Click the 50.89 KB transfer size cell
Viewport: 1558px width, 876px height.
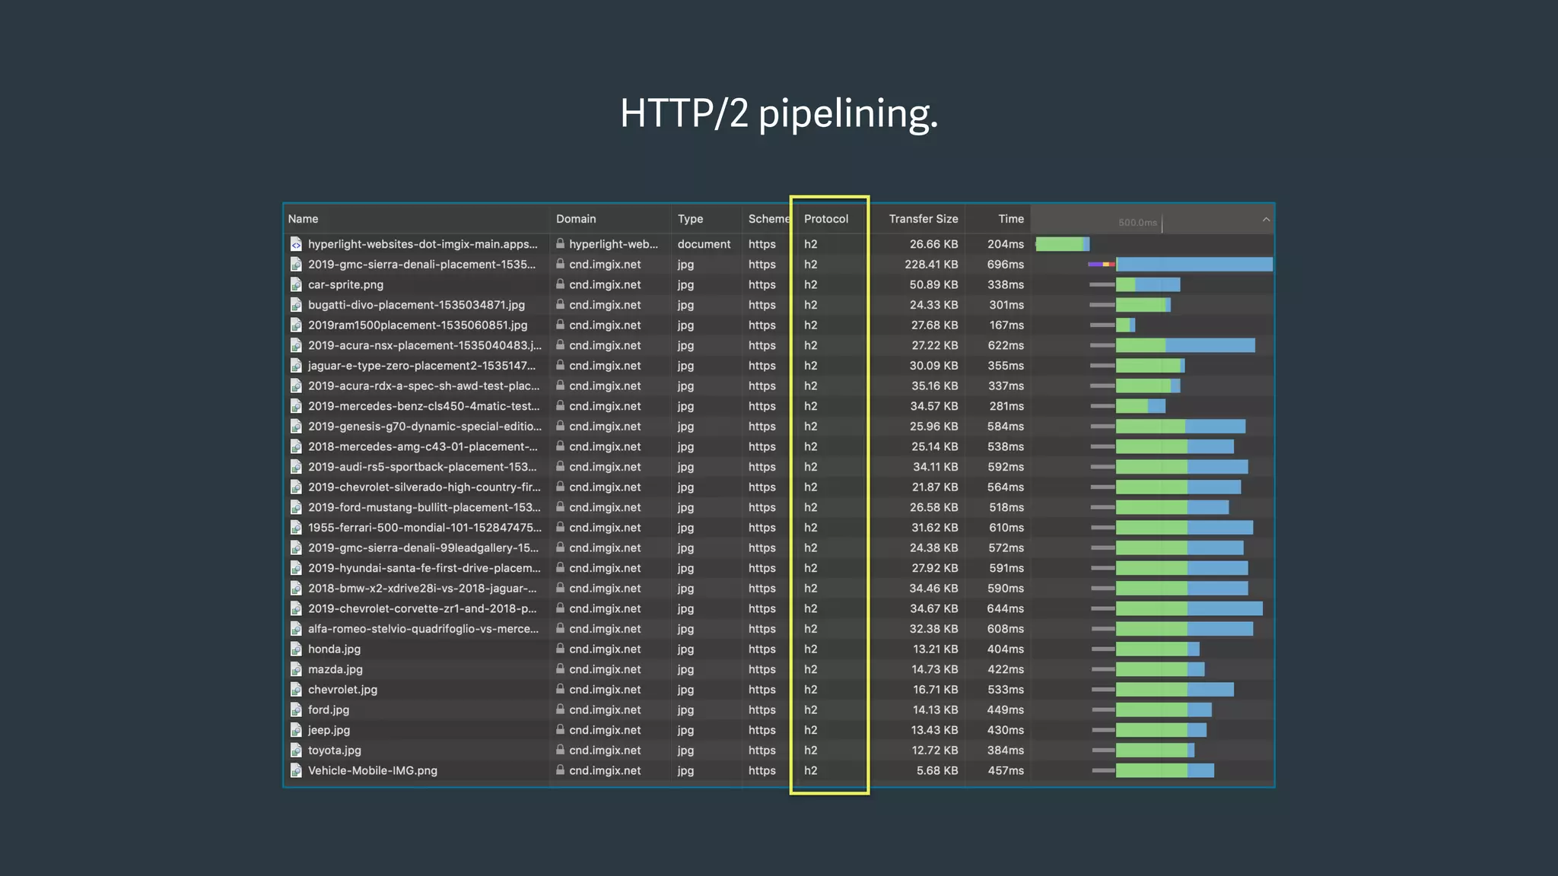point(934,284)
